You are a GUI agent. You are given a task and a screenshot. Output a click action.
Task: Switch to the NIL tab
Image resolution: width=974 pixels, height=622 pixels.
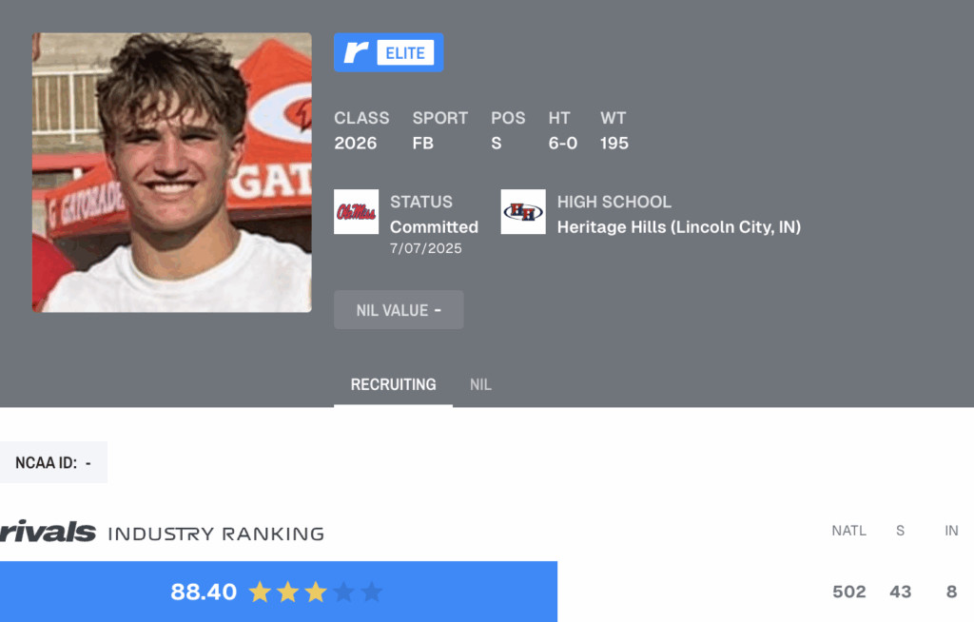click(x=480, y=385)
